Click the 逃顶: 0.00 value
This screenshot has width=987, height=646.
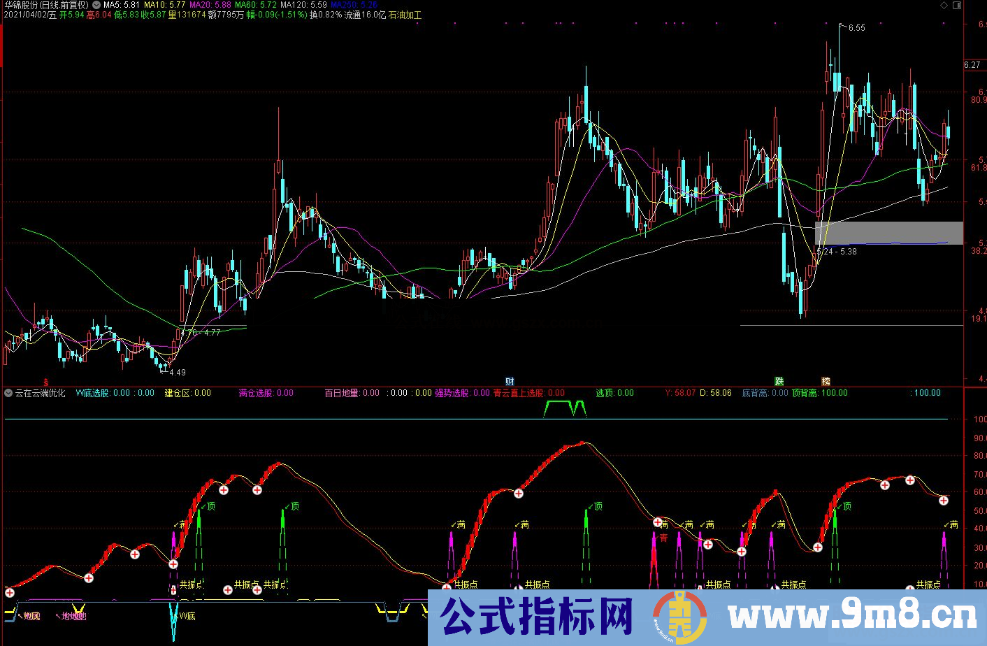point(614,393)
